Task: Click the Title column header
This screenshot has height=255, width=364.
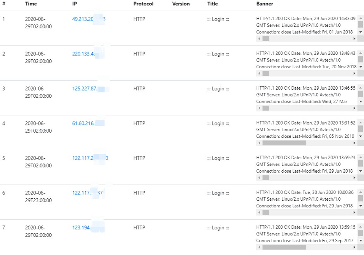Action: pyautogui.click(x=213, y=4)
